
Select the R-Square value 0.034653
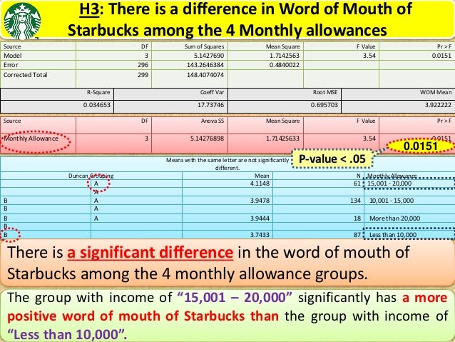click(96, 105)
